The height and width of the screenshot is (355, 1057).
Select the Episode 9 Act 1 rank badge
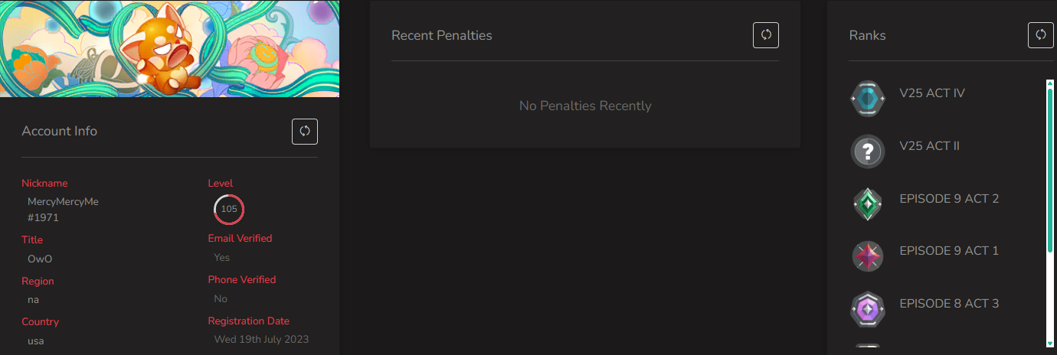pos(868,256)
